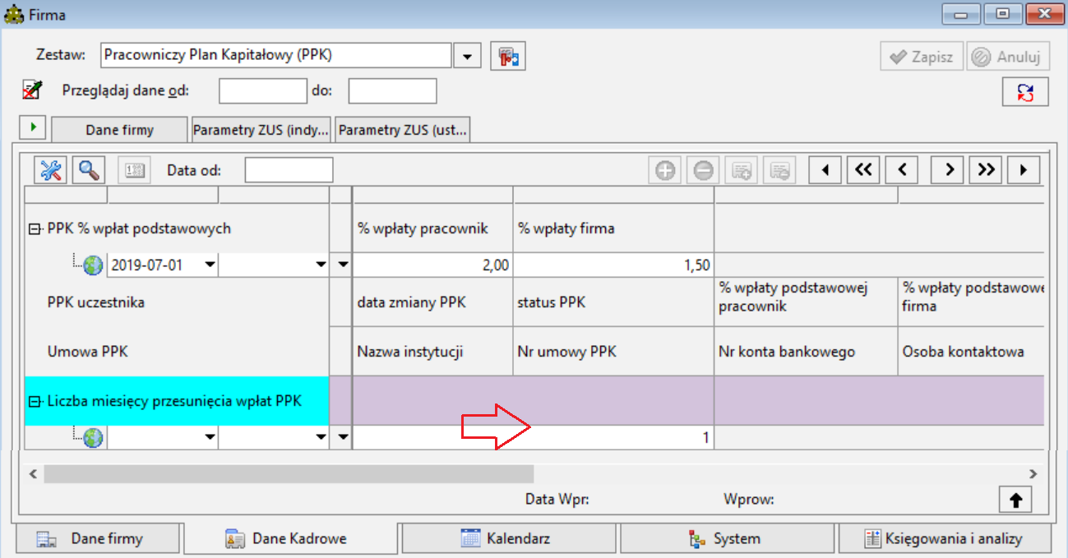Open the narrow arrow dropdown in the 2019-07-01 row

(x=344, y=265)
